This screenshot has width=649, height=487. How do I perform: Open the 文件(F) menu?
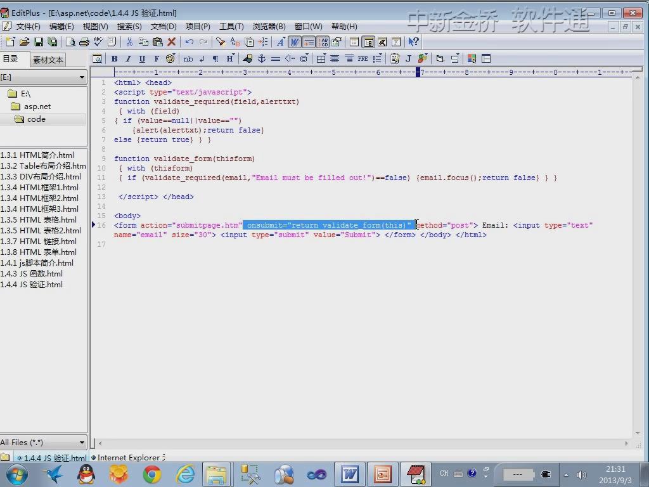pyautogui.click(x=28, y=27)
